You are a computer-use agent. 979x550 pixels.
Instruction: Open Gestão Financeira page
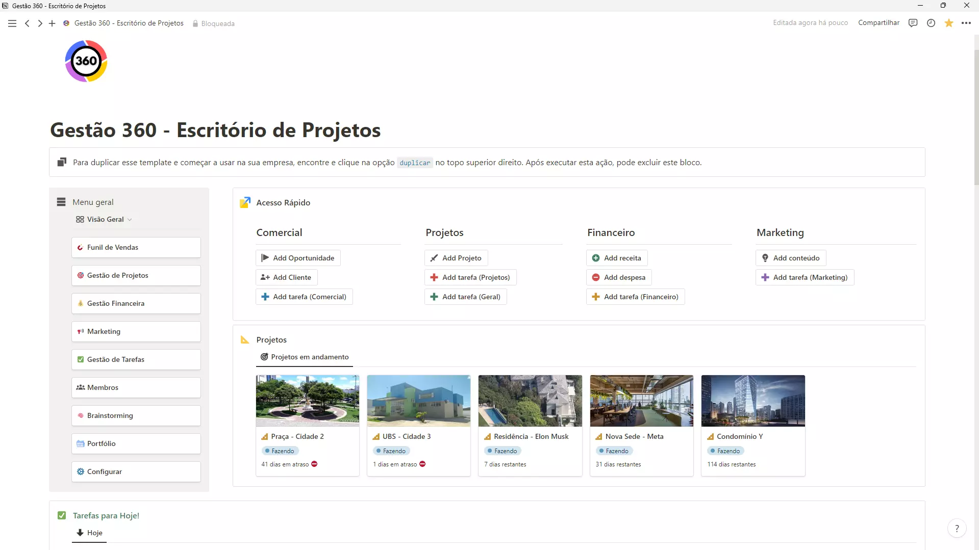(136, 303)
